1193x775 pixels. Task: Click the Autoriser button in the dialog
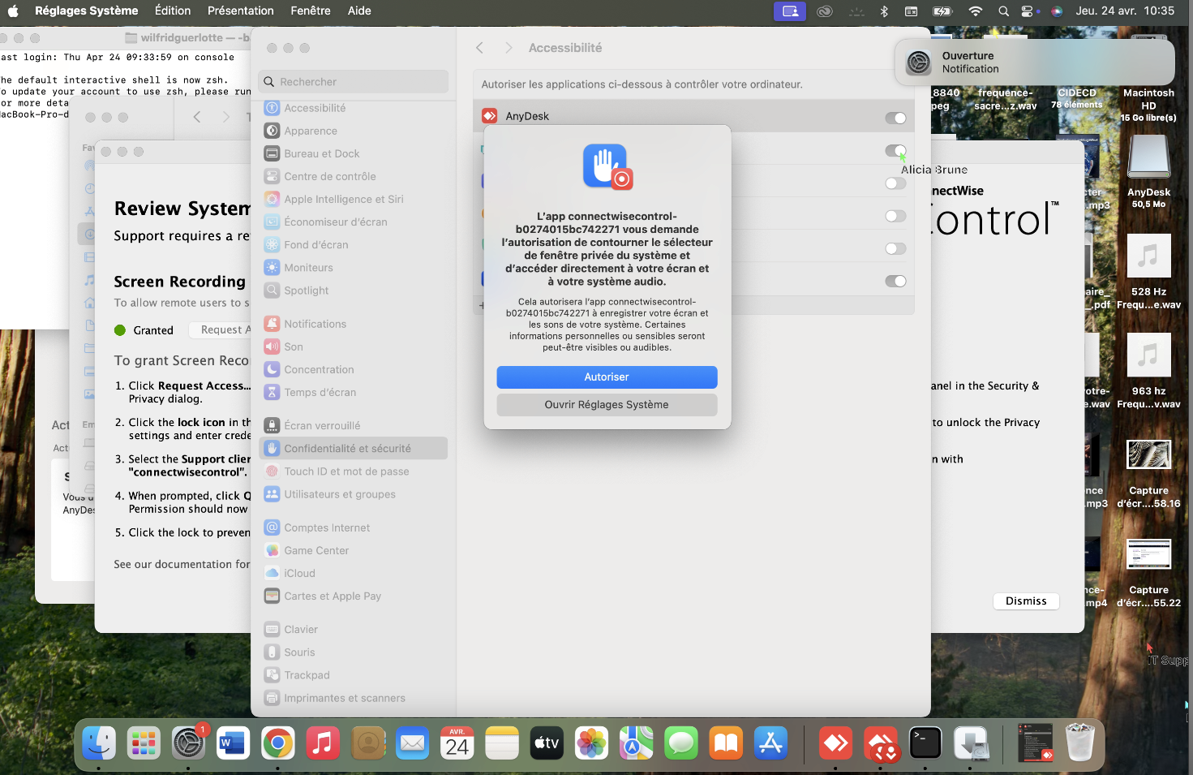coord(607,377)
